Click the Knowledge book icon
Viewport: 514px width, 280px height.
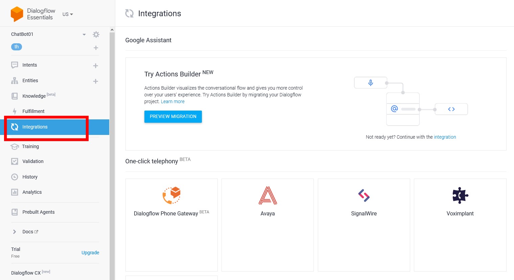(15, 96)
